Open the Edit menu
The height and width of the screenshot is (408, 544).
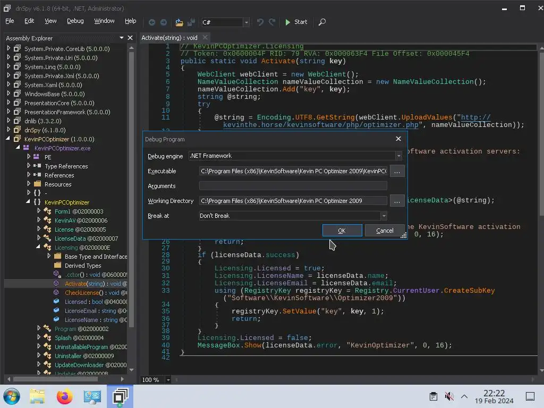pos(29,21)
